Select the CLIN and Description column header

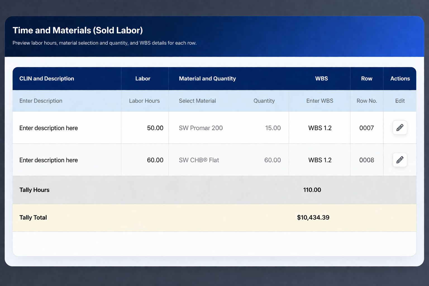coord(47,78)
